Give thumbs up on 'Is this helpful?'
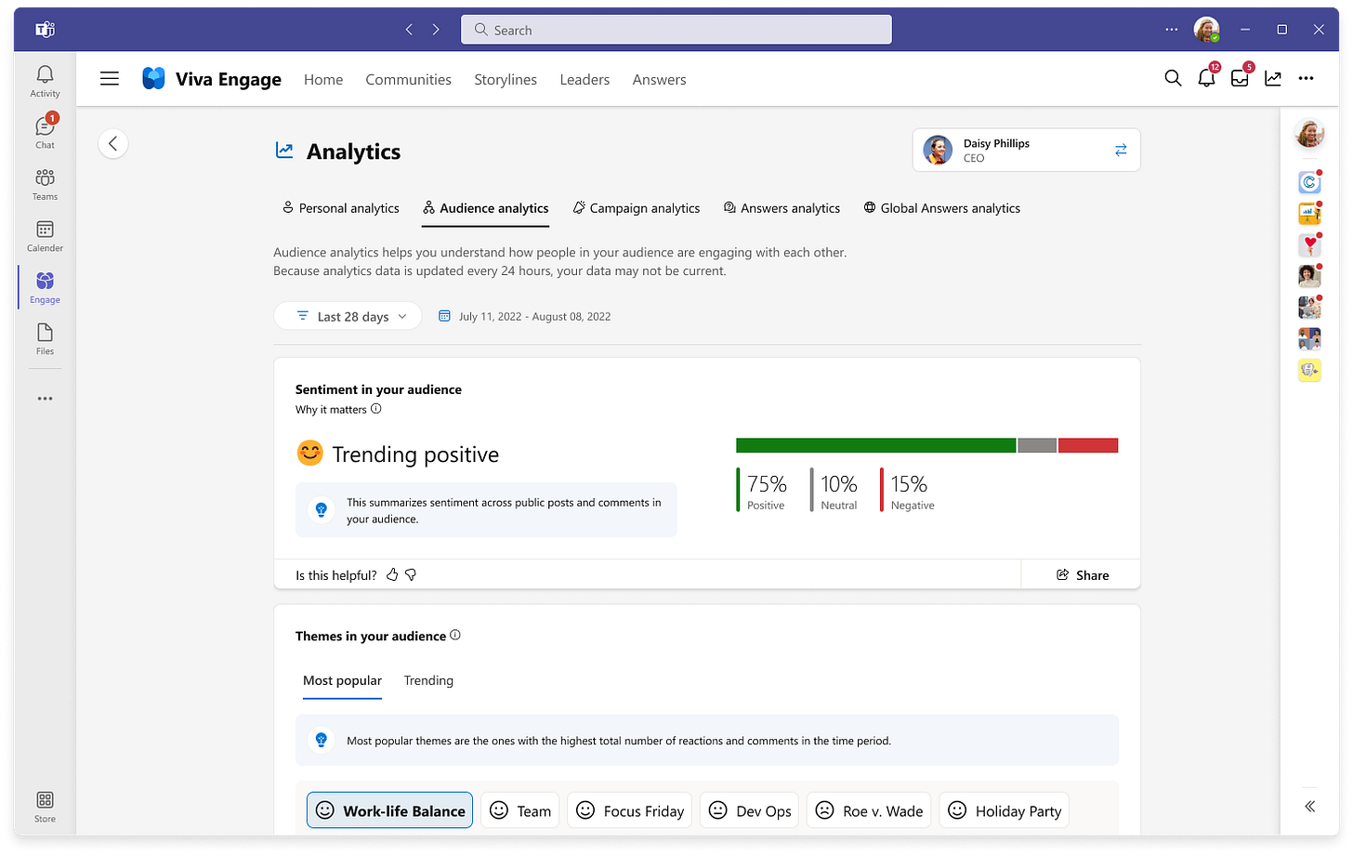Image resolution: width=1353 pixels, height=855 pixels. click(394, 574)
